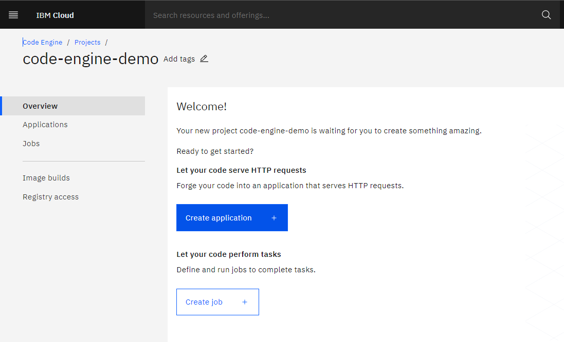Open the Applications sidebar item

(x=45, y=125)
